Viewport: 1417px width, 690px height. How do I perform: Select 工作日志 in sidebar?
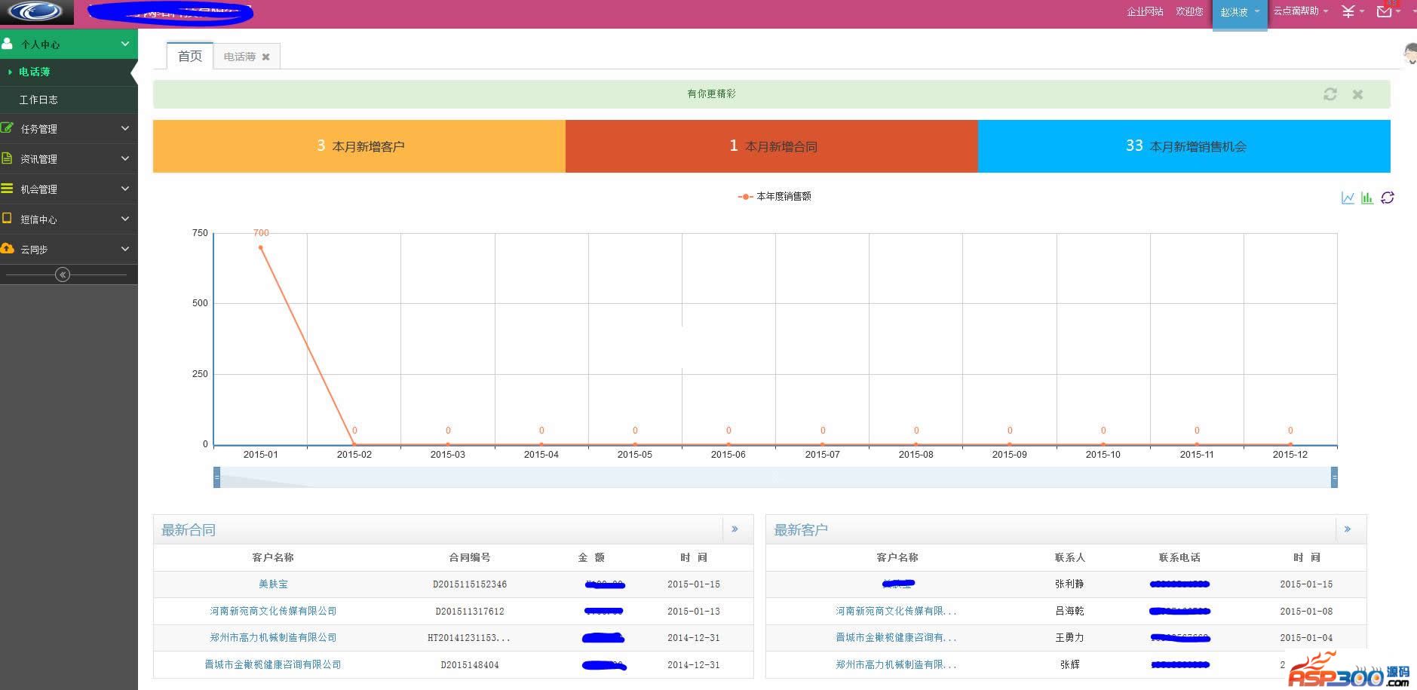click(38, 100)
